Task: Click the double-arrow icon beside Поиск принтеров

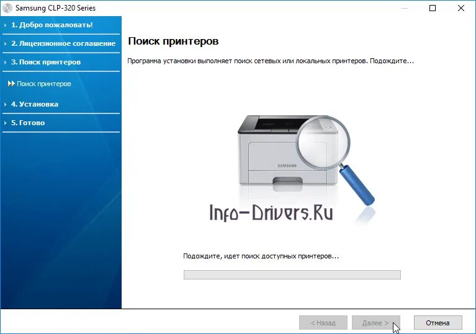Action: [11, 84]
